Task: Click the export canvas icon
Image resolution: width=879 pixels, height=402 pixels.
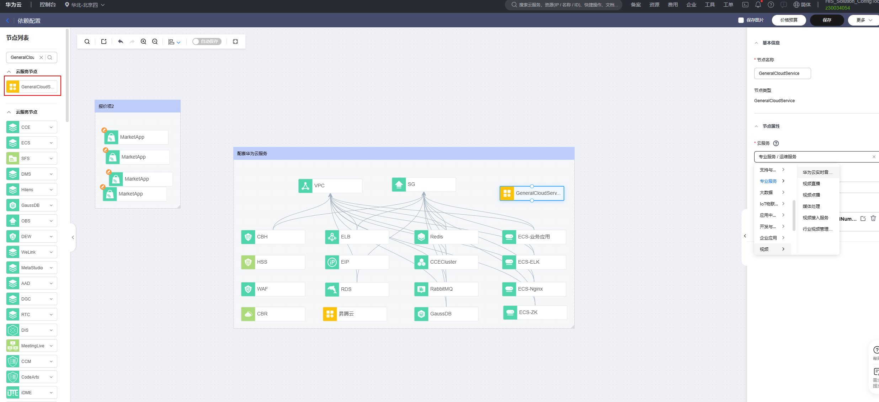Action: pyautogui.click(x=104, y=42)
